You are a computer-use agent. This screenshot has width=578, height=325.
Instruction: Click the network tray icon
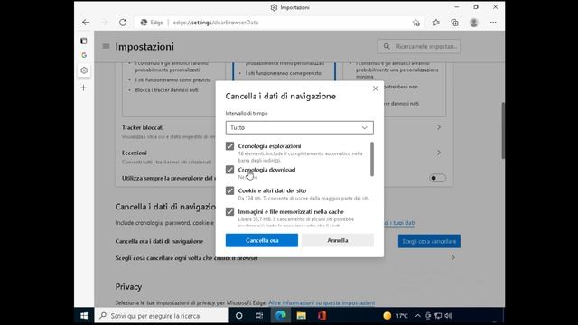(438, 316)
